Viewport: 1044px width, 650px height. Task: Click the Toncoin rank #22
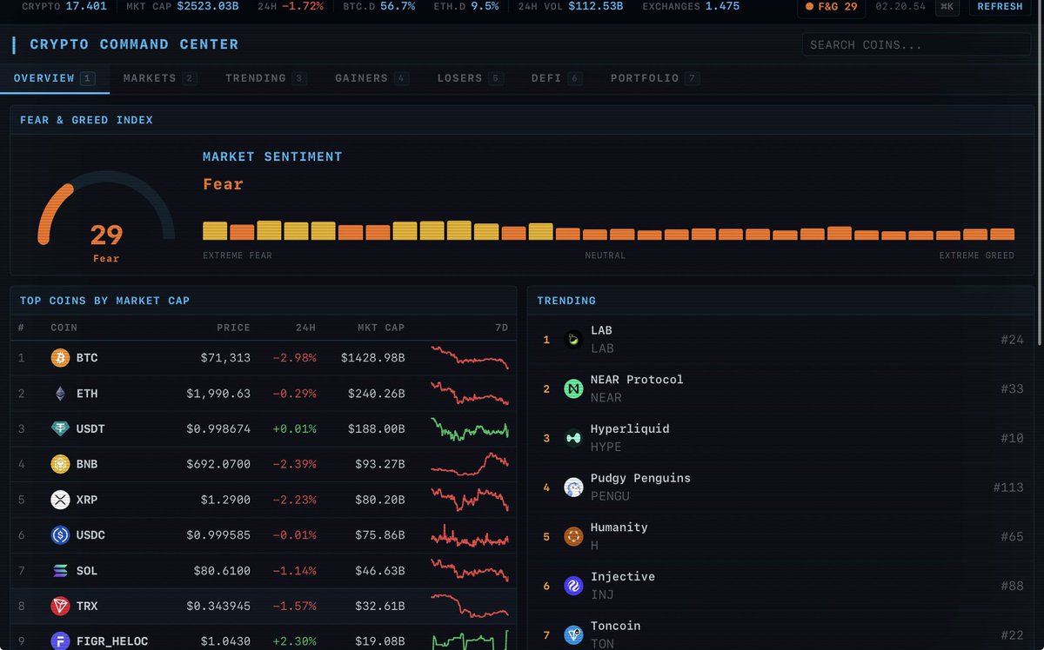(1012, 634)
